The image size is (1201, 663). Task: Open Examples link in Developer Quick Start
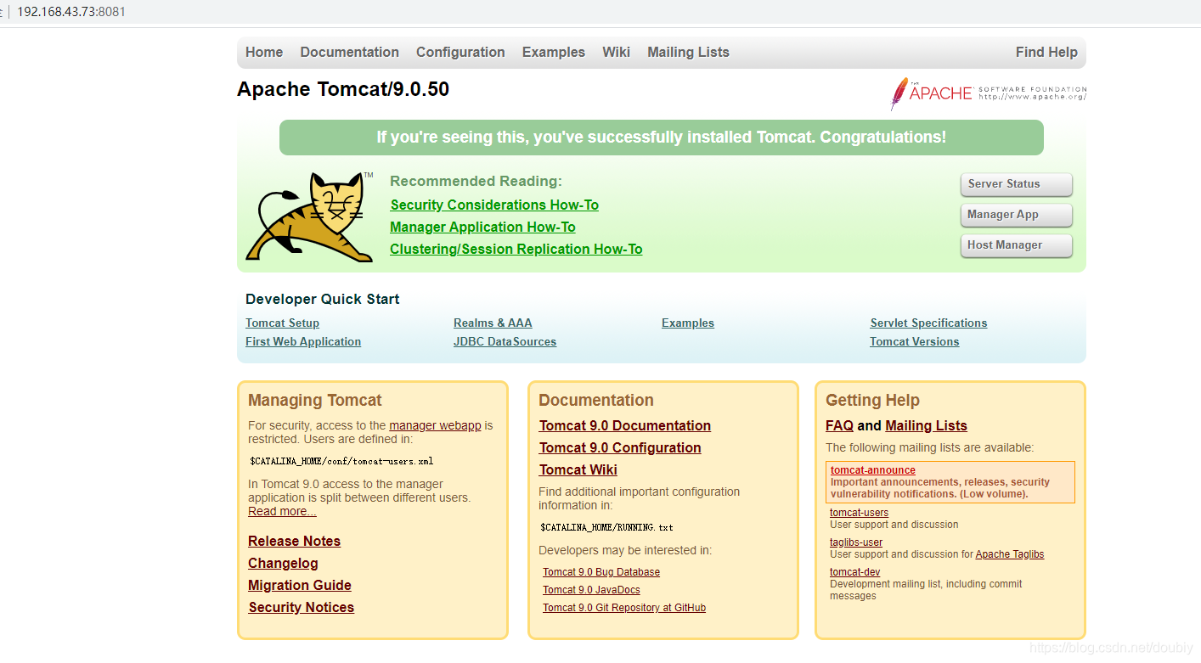coord(688,323)
